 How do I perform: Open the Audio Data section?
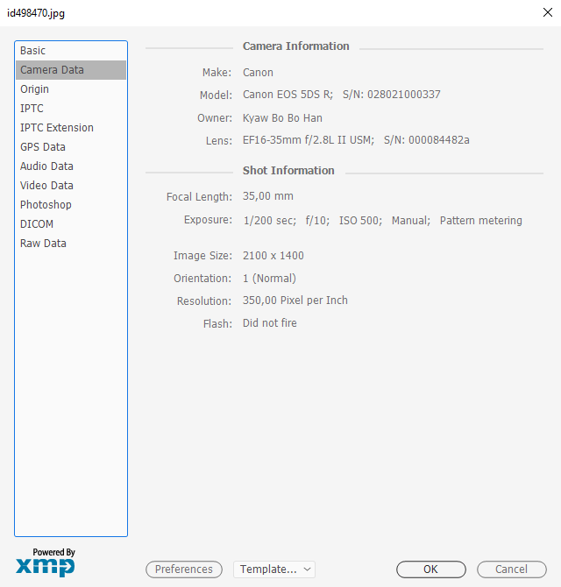[x=71, y=166]
